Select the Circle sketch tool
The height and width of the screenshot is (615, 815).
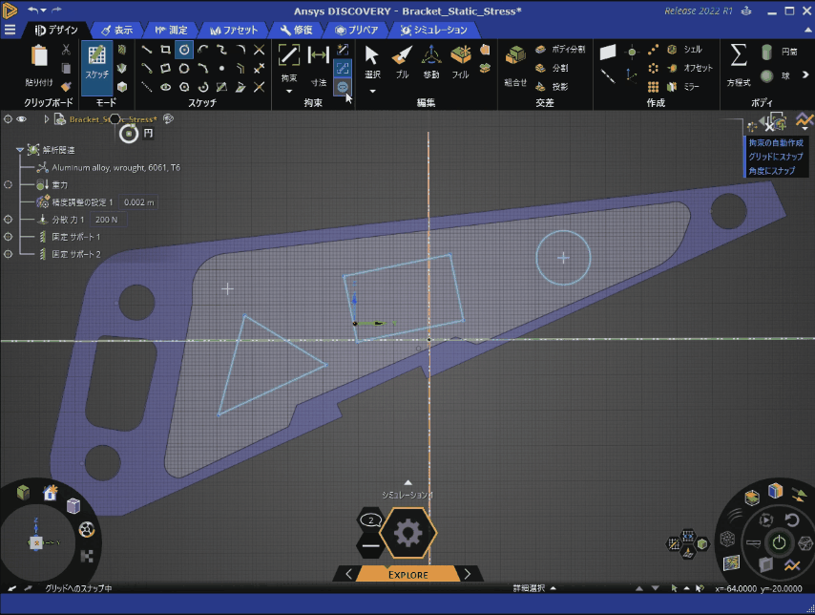coord(184,50)
